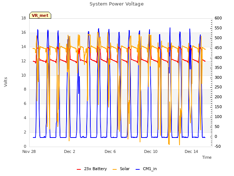
Task: Click the 14 left axis value
Action: [x=23, y=47]
